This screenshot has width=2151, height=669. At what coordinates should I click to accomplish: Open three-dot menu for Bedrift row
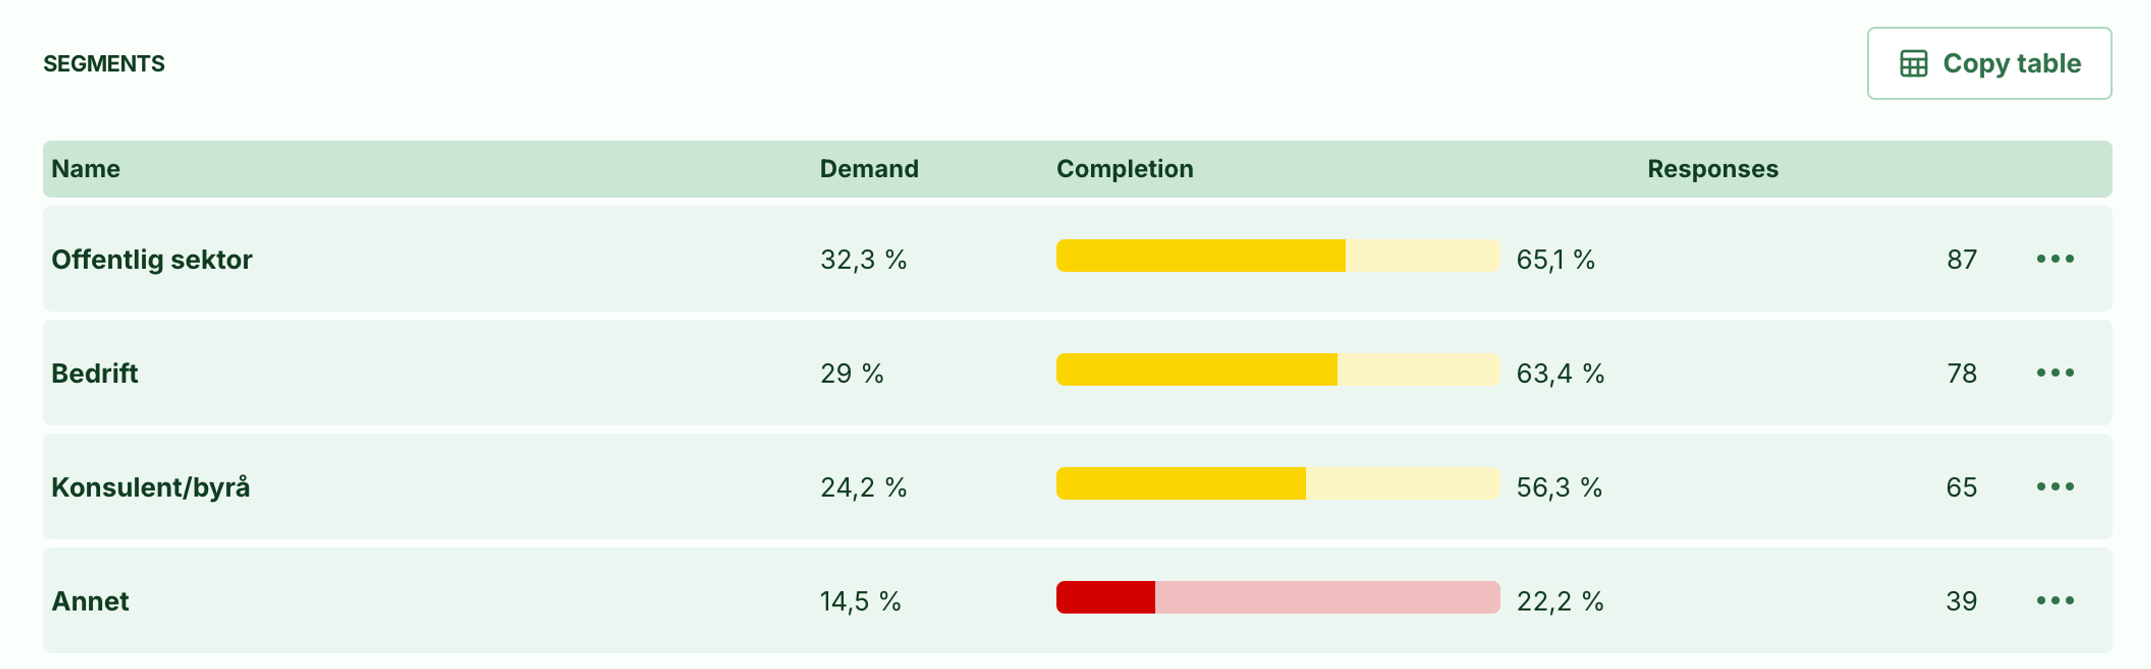2055,373
